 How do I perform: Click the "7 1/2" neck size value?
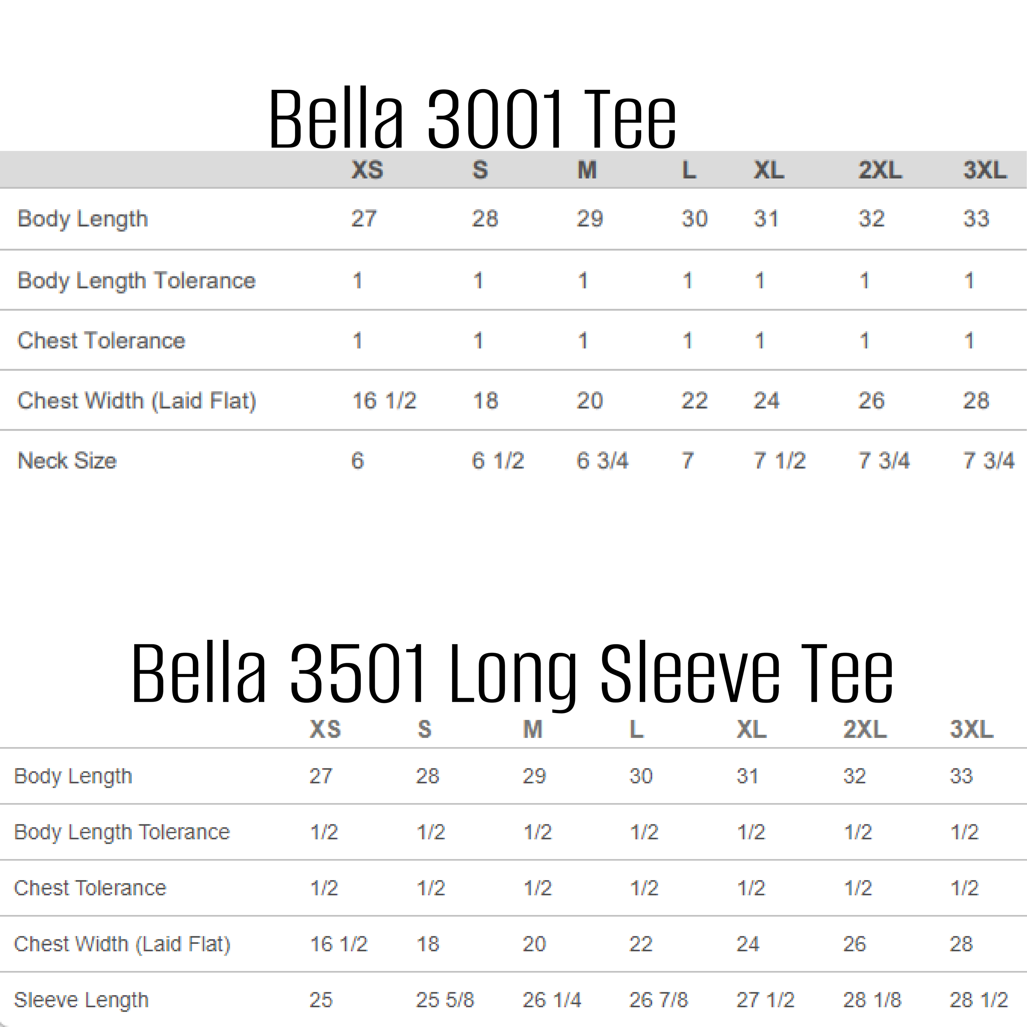pos(779,461)
